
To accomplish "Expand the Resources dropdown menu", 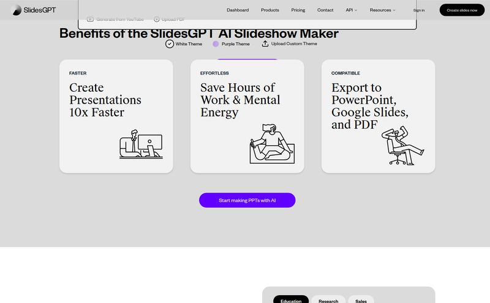I will [382, 10].
